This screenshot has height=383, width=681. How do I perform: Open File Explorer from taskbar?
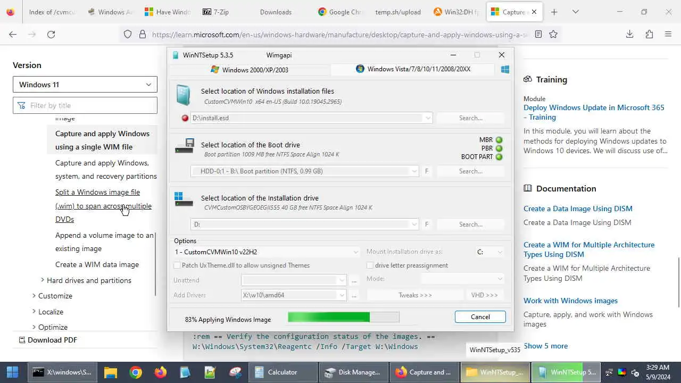[111, 372]
